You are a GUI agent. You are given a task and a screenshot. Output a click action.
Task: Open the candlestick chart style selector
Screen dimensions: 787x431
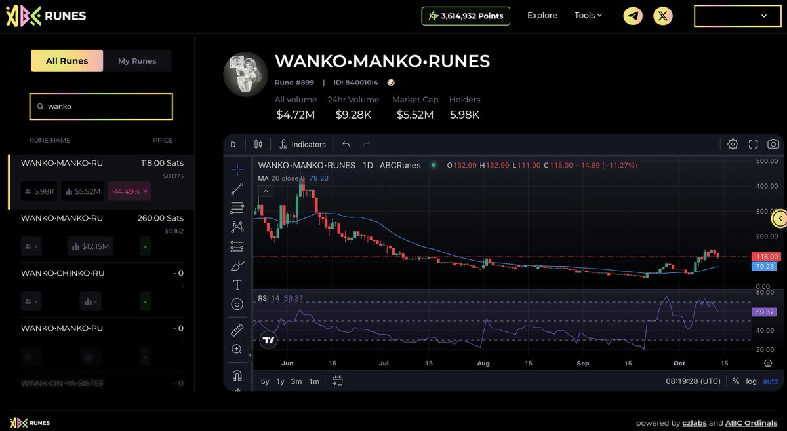click(x=258, y=144)
